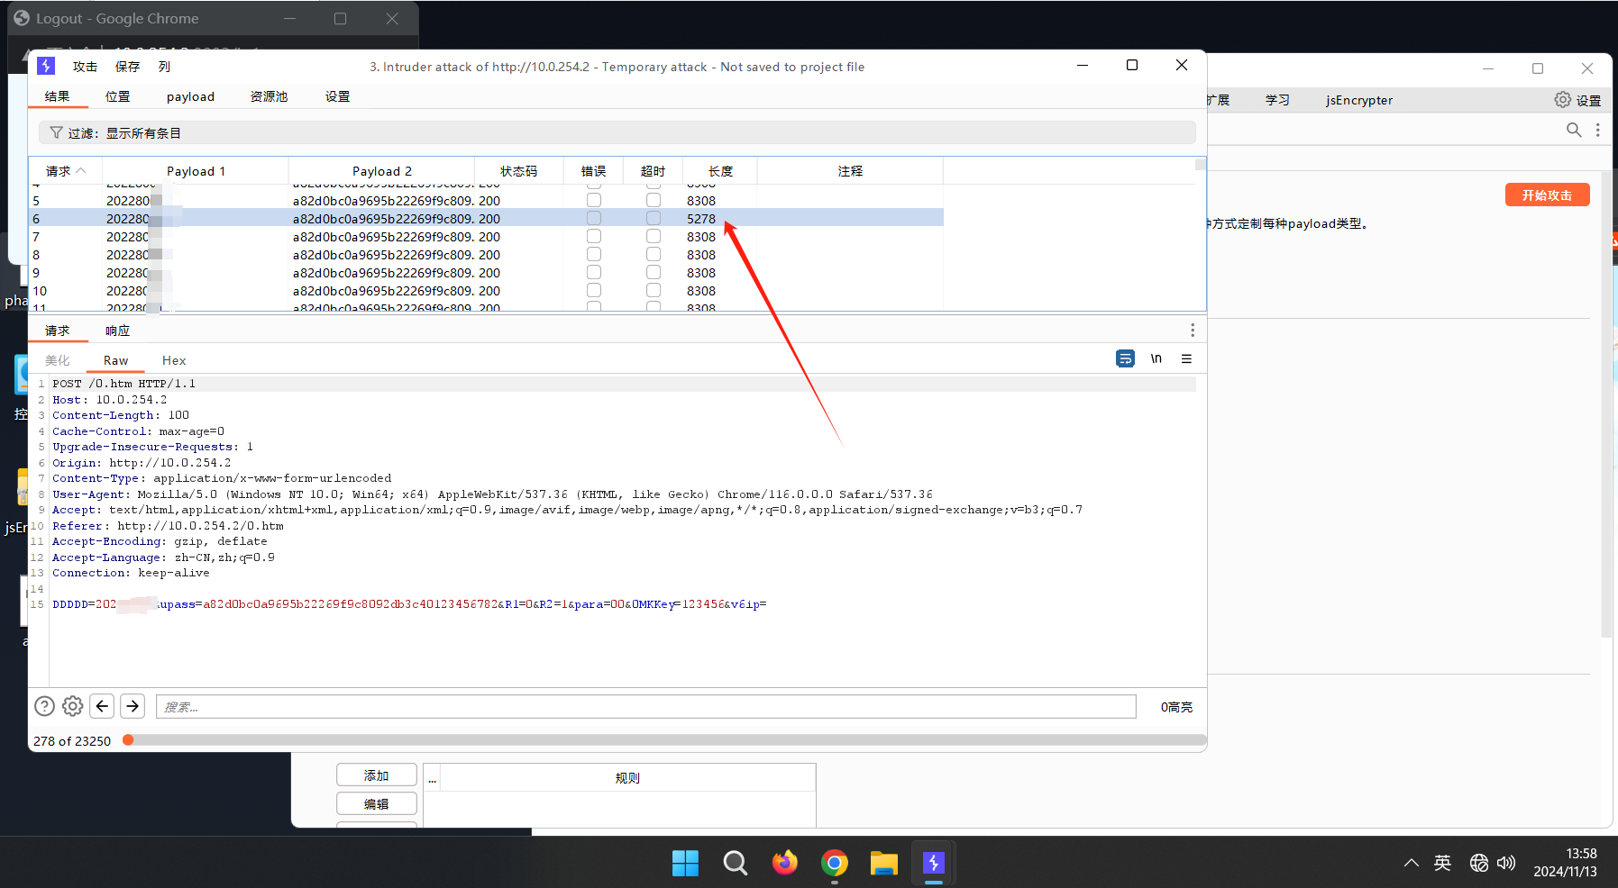Screen dimensions: 1618x888
Task: Open the 响应 tab in message viewer
Action: click(x=117, y=331)
